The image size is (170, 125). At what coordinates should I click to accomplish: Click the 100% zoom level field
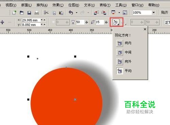click(x=142, y=13)
